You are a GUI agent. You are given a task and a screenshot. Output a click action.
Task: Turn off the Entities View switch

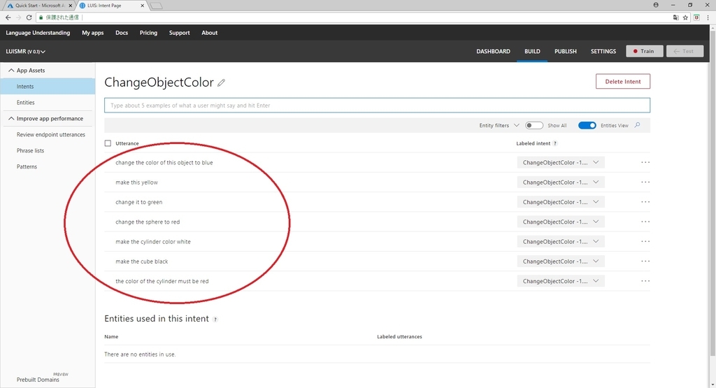(587, 125)
